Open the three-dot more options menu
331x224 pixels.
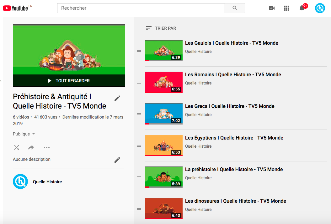[47, 147]
